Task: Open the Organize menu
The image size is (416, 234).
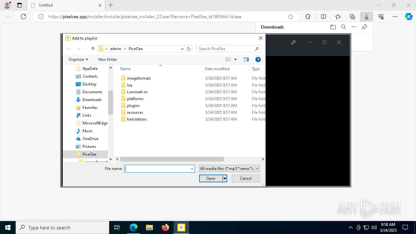Action: tap(78, 59)
